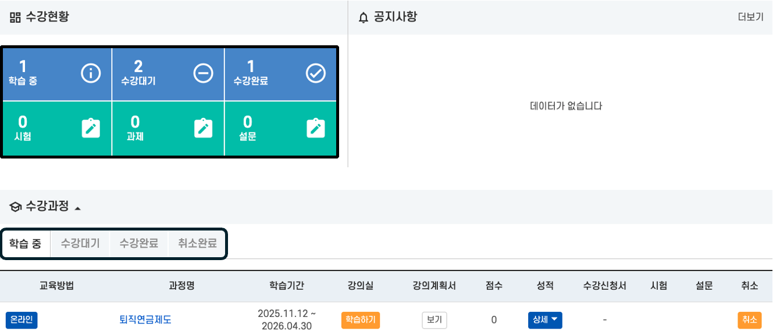Click the pencil icon on 시험 card
This screenshot has width=773, height=335.
(91, 128)
